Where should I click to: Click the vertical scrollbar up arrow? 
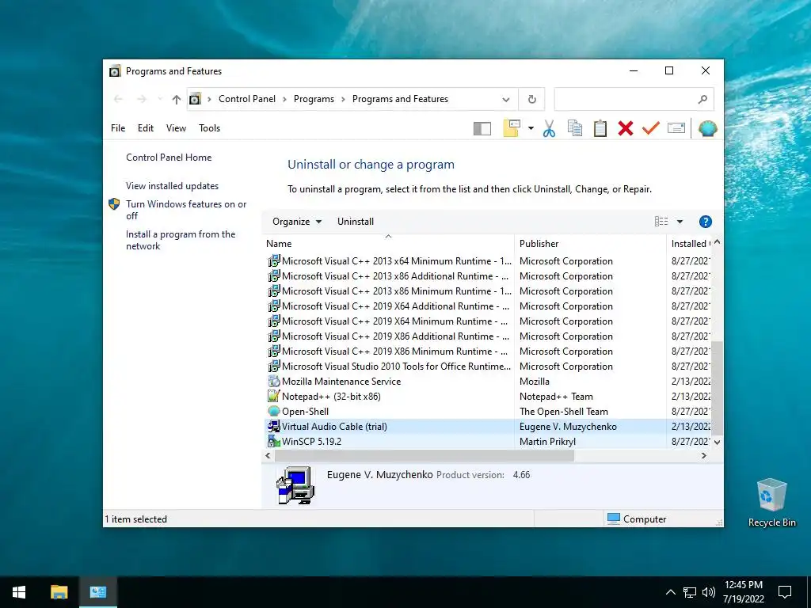click(x=717, y=242)
